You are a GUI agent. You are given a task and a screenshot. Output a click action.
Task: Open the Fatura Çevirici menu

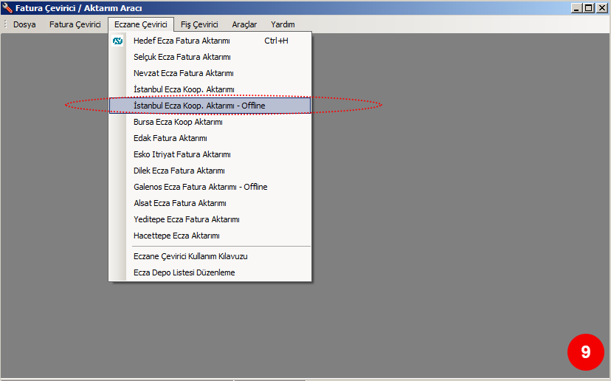(75, 24)
